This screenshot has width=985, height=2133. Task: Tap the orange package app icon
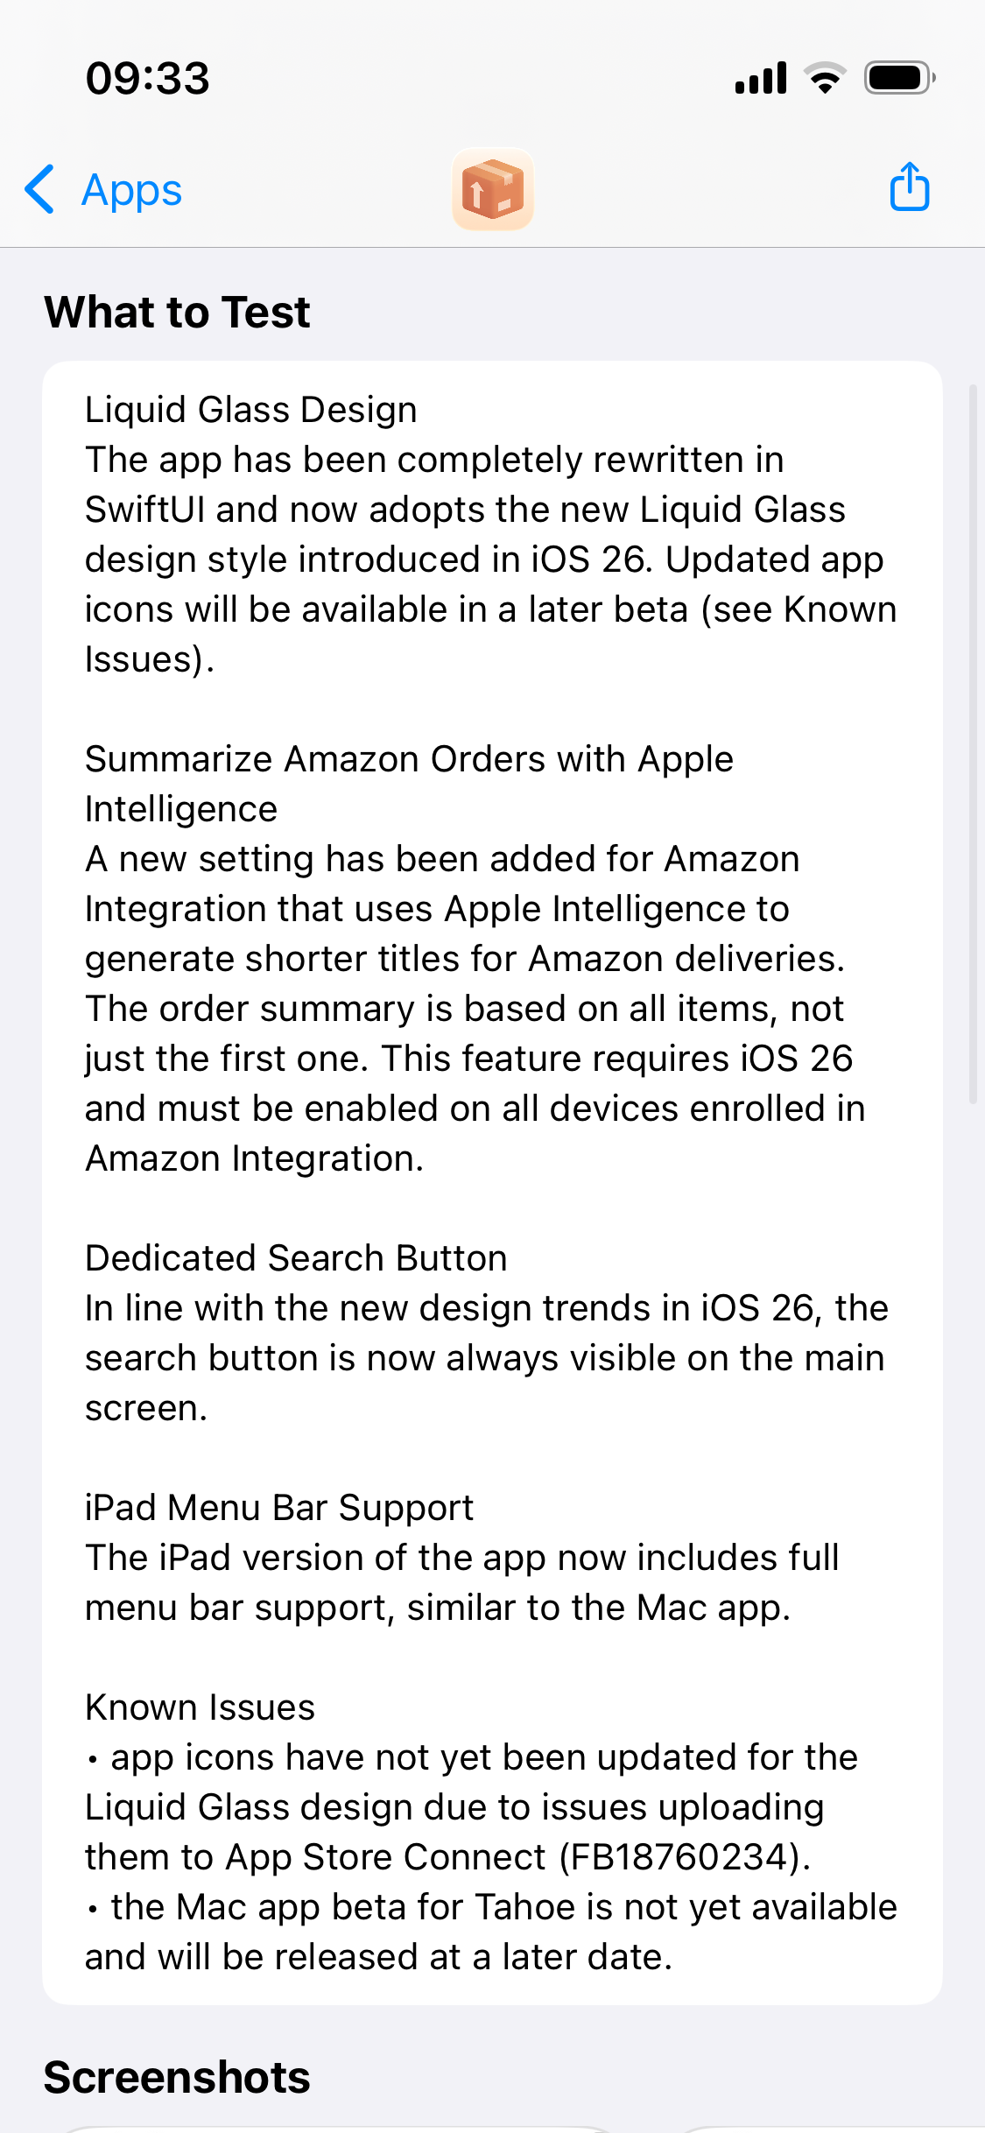click(493, 189)
